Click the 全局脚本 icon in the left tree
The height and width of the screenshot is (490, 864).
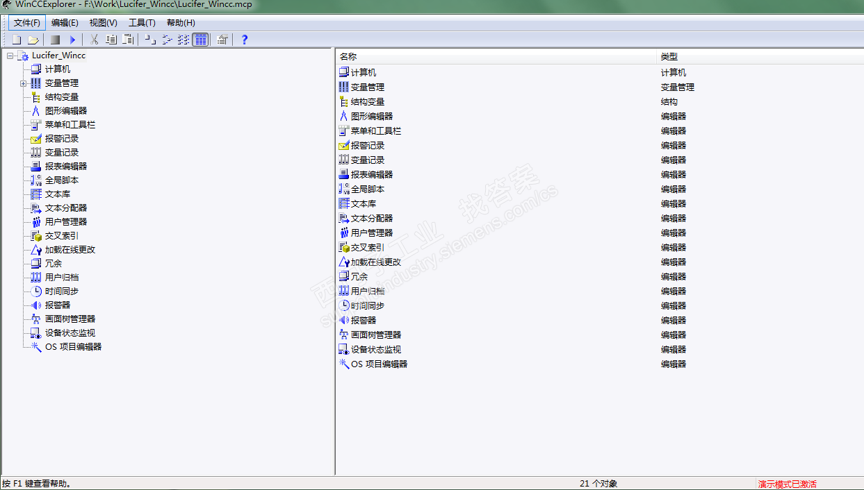pos(36,180)
